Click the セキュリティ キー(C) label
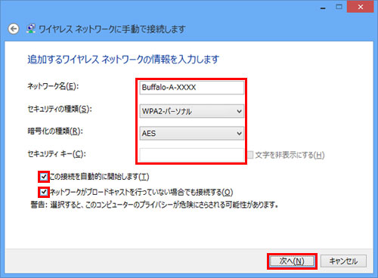378x278 pixels. click(x=57, y=154)
